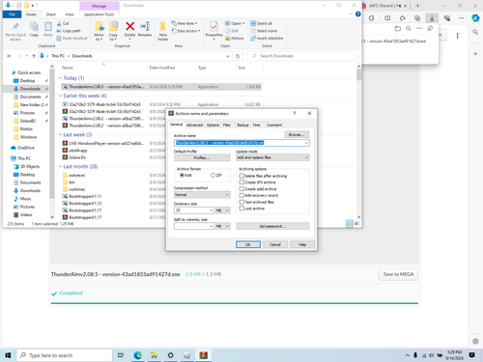The height and width of the screenshot is (362, 483).
Task: Click the Task View taskbar icon
Action: click(121, 355)
